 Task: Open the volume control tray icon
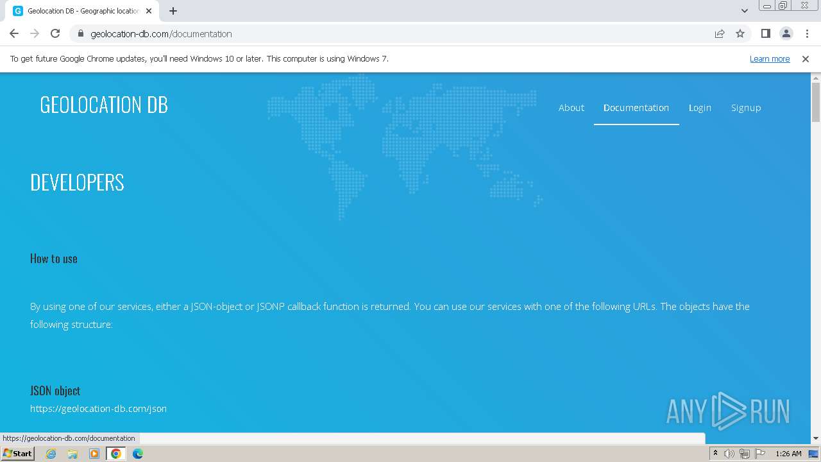[x=729, y=454]
